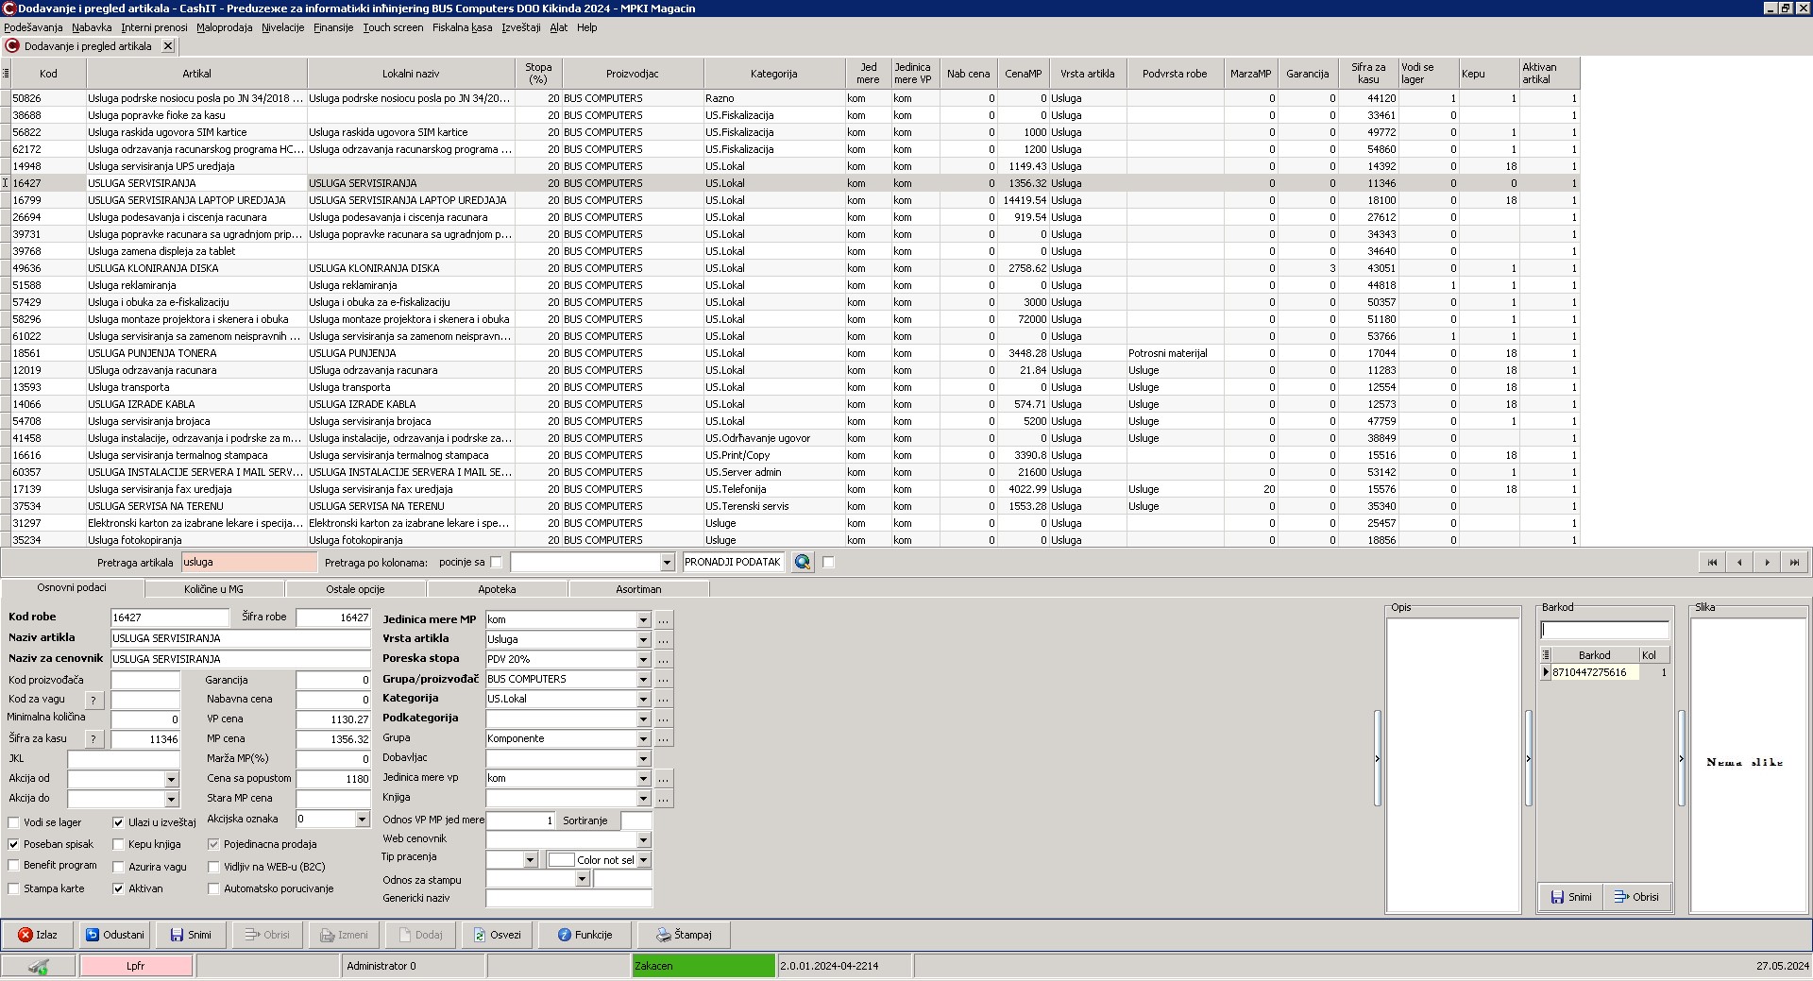
Task: Open the Funkcije button
Action: point(585,935)
